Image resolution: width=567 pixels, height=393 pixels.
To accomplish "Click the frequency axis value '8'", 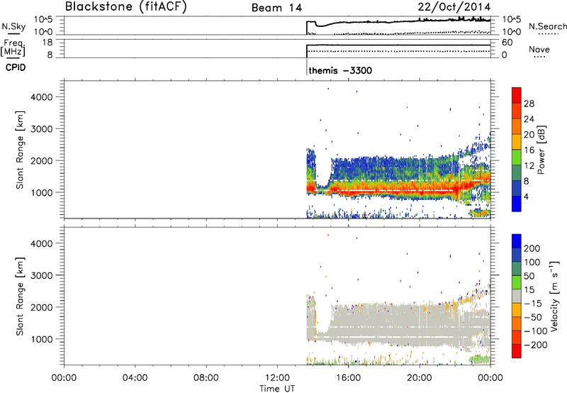I will point(50,55).
